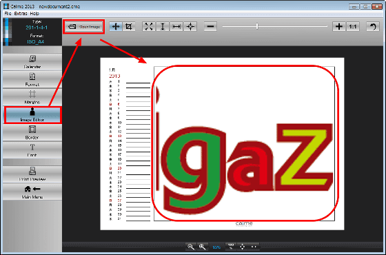Viewport: 386px width, 255px height.
Task: Enlarge image with plus button
Action: (339, 26)
